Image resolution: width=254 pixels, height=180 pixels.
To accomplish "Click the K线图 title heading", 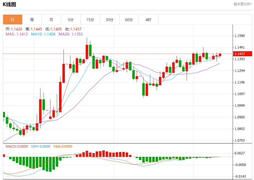I will [9, 4].
